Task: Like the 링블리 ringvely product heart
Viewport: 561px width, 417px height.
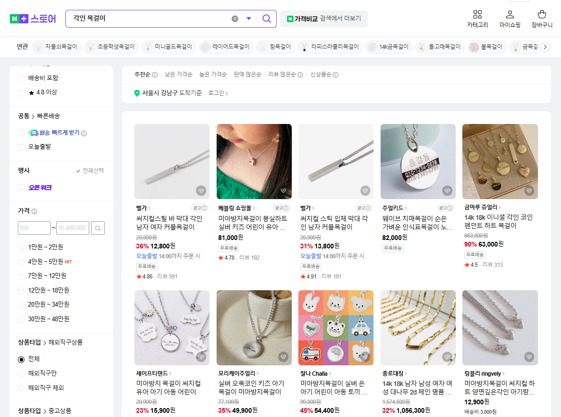Action: [529, 356]
